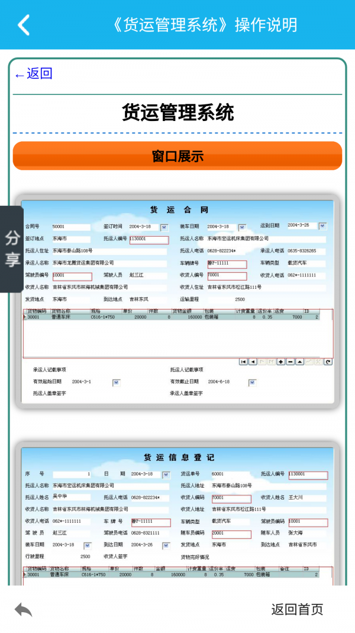Click the up-triangle edit button in 货运合同
The image size is (355, 633).
[x=300, y=362]
